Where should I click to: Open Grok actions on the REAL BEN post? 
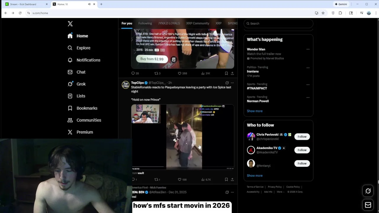point(227,192)
